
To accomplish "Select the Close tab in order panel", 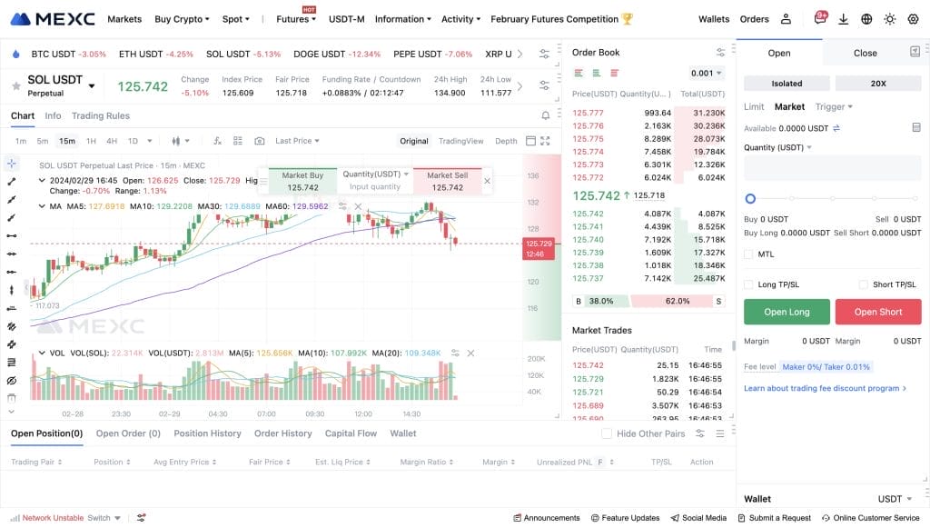I will coord(865,53).
